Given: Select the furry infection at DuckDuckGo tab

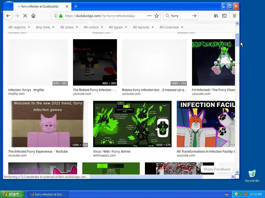Looking at the screenshot, I should coord(40,6).
